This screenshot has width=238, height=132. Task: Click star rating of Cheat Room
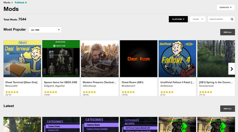click(128, 92)
